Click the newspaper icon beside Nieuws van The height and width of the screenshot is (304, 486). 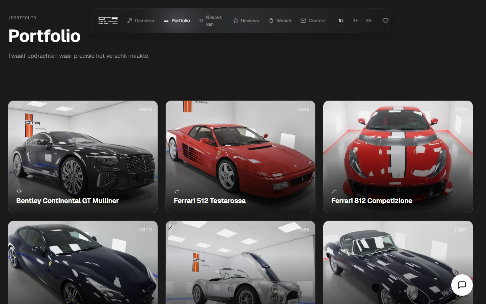[x=201, y=21]
